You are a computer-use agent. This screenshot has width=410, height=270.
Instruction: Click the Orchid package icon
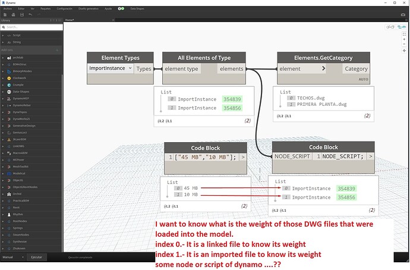pos(9,194)
